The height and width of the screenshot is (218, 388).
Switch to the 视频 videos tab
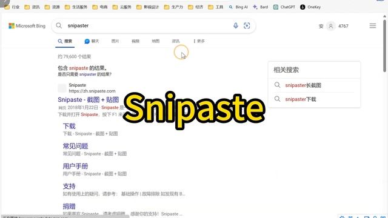[135, 41]
